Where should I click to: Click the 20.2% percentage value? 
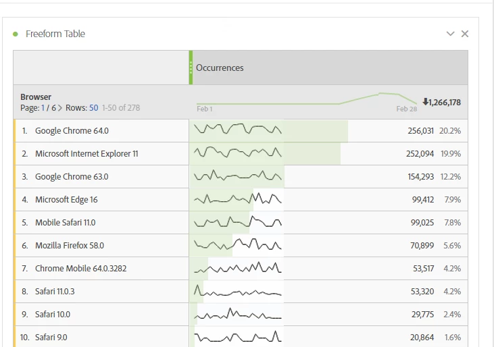[x=450, y=130]
